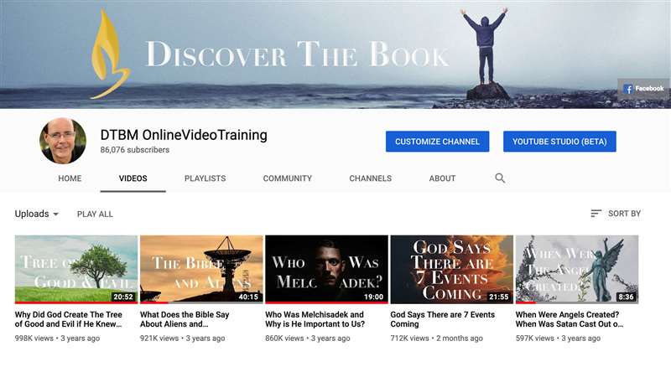Click the flame logo in banner
Image resolution: width=671 pixels, height=377 pixels.
click(110, 54)
